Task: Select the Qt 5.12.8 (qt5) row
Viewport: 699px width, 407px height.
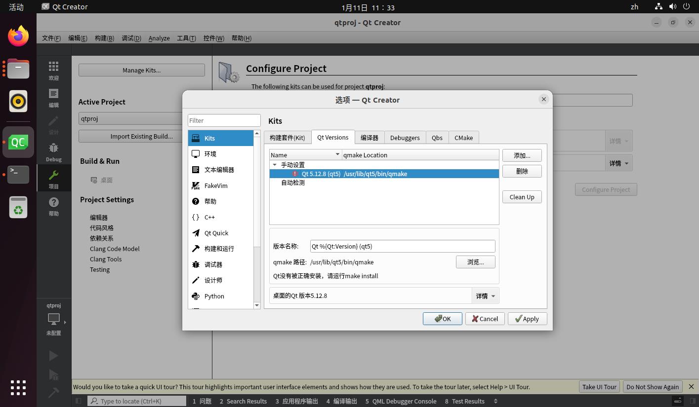Action: click(384, 174)
